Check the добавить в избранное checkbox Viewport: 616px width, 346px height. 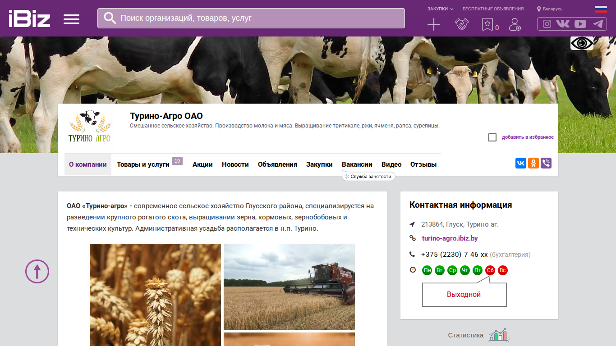492,137
